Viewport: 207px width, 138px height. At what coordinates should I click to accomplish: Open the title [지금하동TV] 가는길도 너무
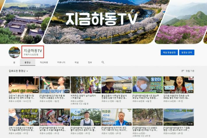(83, 129)
